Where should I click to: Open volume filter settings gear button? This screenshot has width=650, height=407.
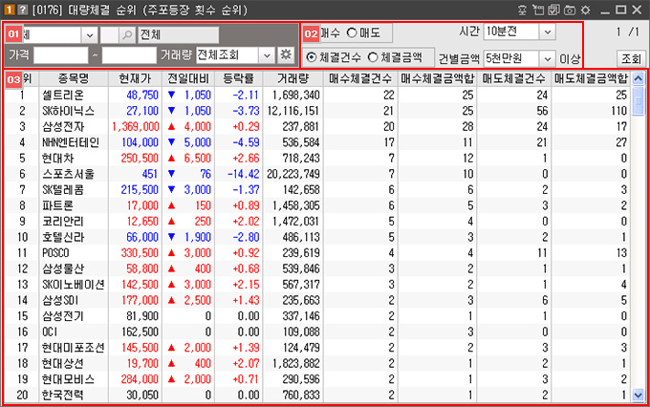(286, 54)
